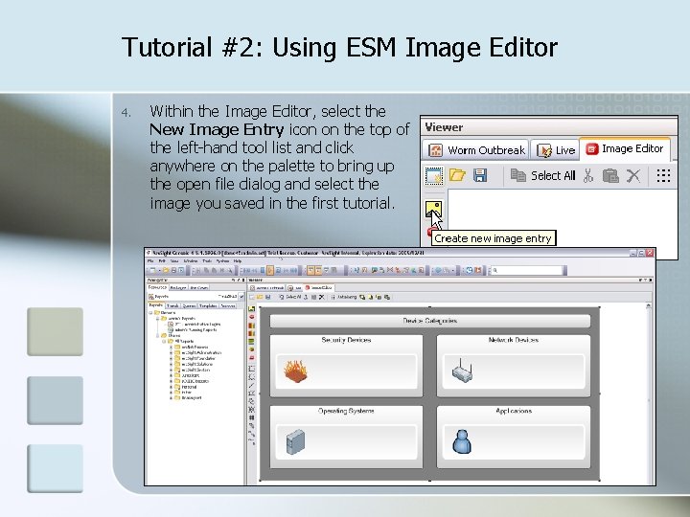Switch to the Live tab in the zoomed Viewer
690x517 pixels.
click(x=556, y=150)
